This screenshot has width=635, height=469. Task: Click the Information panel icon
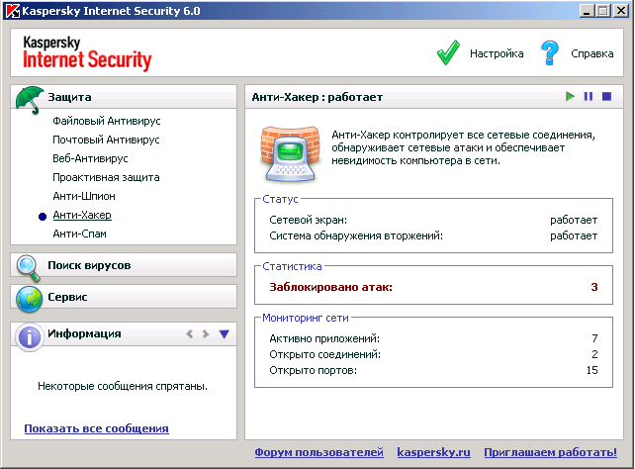(x=29, y=334)
